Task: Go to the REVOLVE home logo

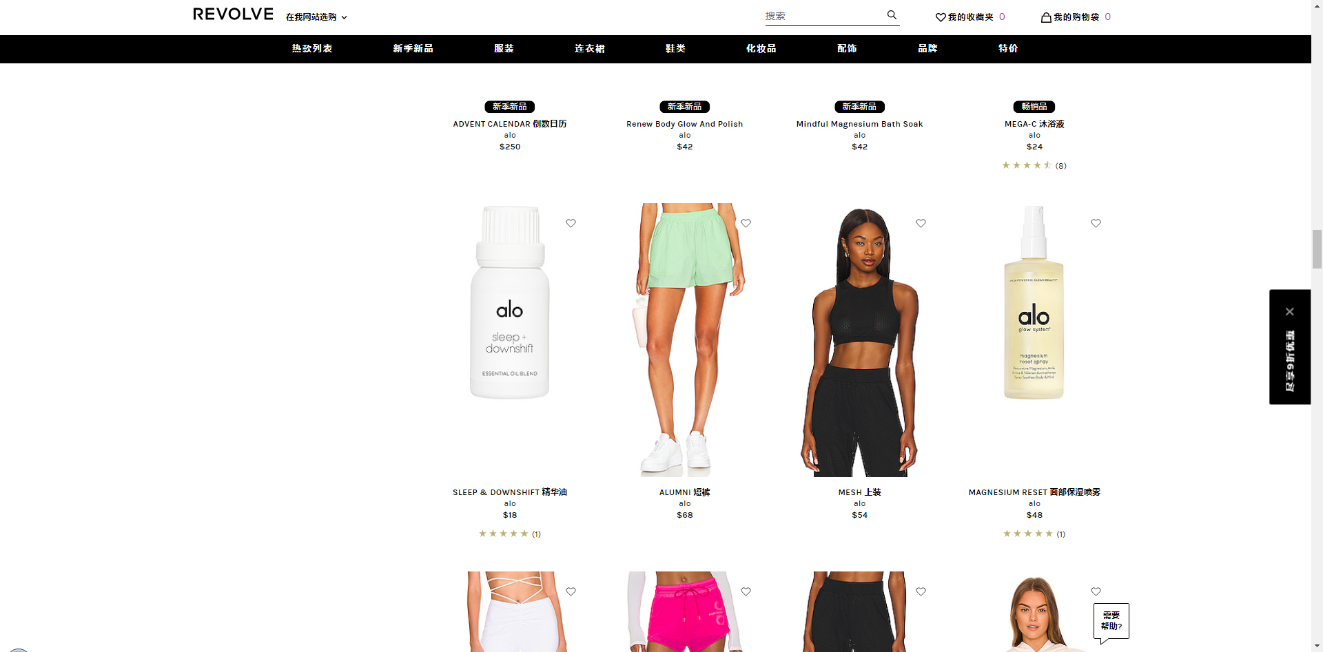Action: pyautogui.click(x=233, y=14)
